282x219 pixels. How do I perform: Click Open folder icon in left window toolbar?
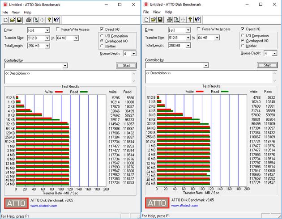13,20
